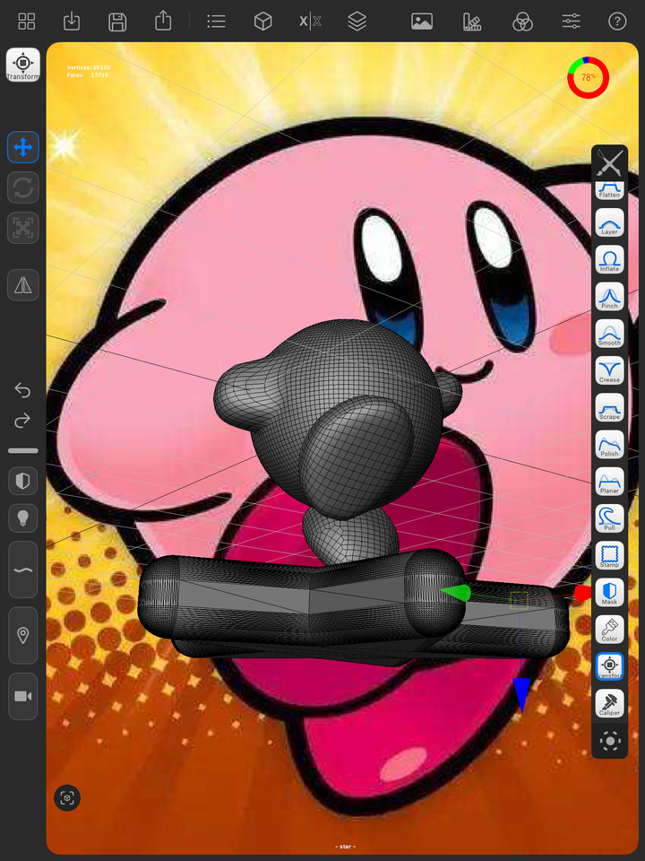Click the 78% memory usage ring

click(x=588, y=77)
